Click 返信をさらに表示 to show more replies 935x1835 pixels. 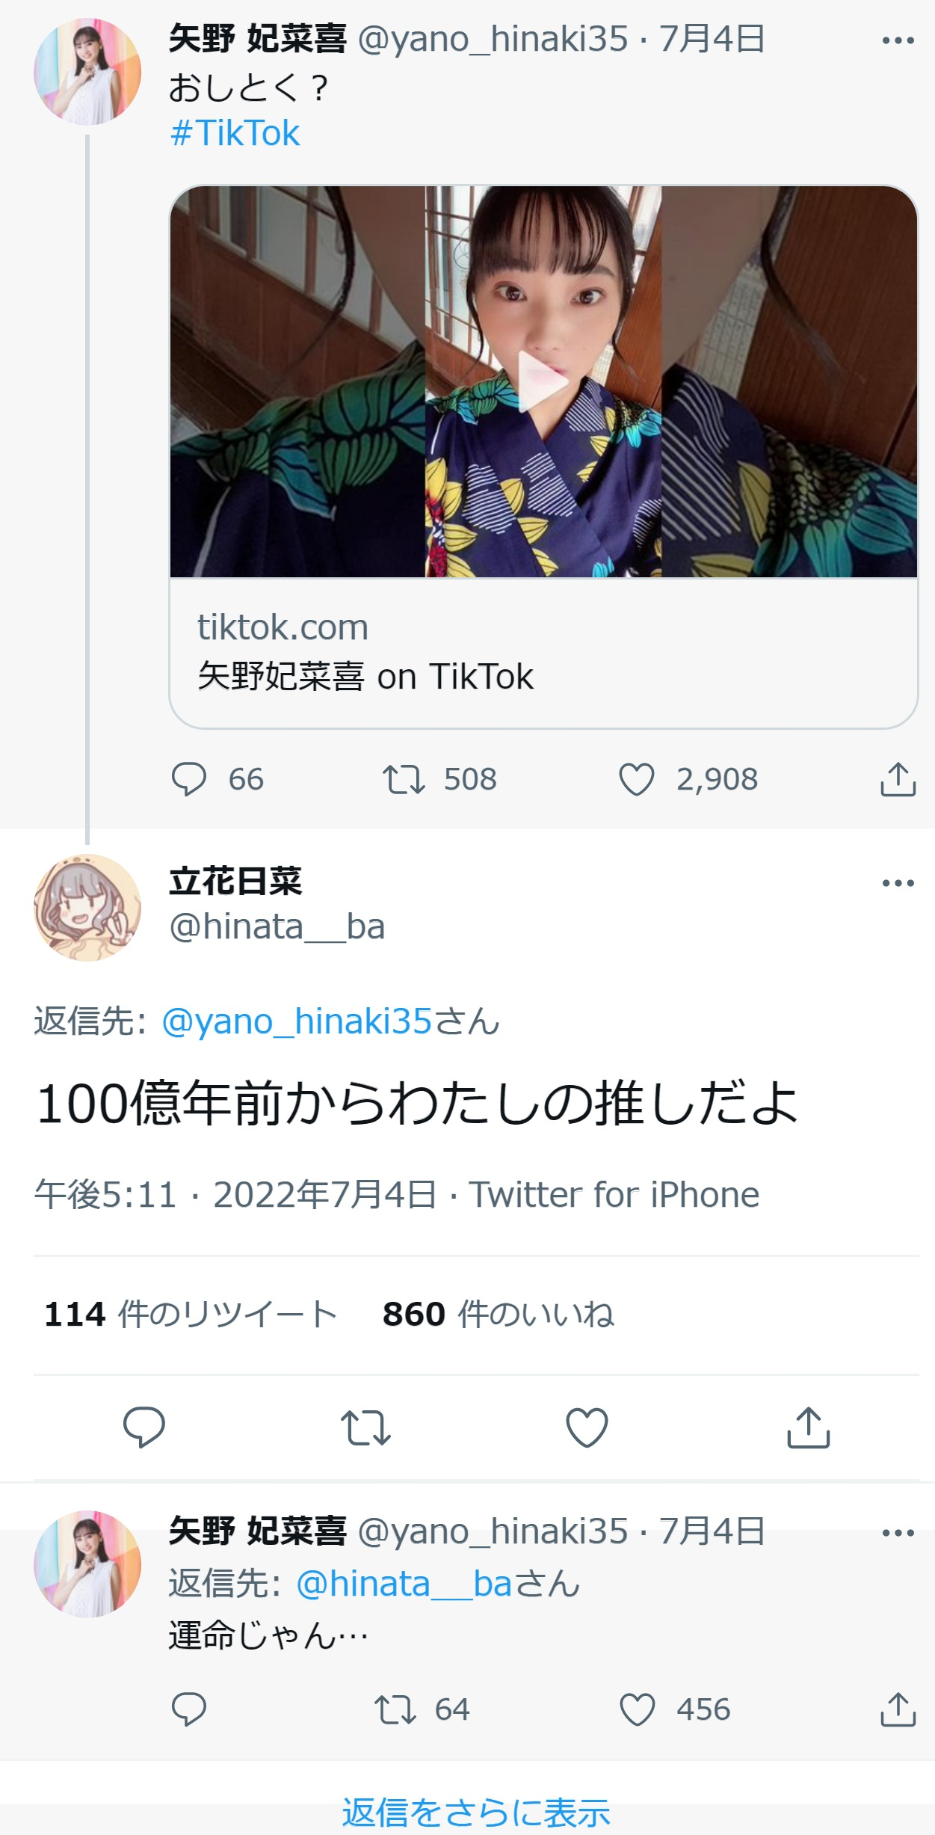[x=476, y=1813]
